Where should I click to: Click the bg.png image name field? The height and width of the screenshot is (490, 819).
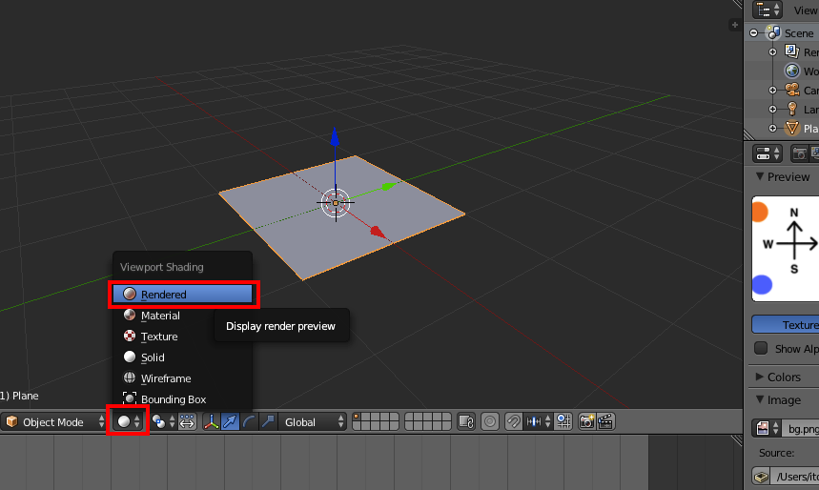click(x=801, y=428)
